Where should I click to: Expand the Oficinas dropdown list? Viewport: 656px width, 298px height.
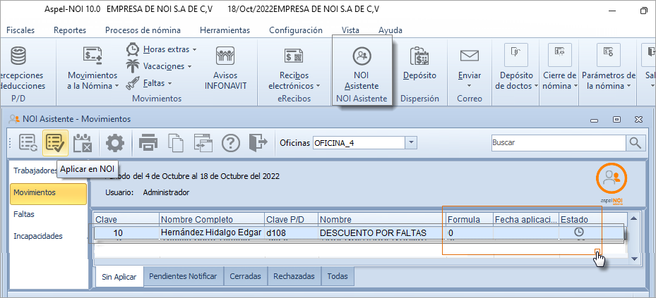coord(411,143)
